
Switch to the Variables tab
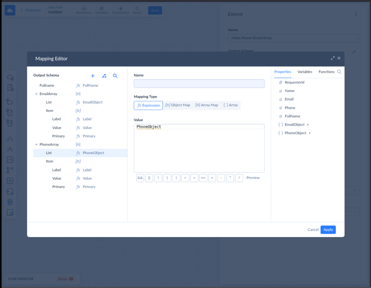[x=305, y=72]
